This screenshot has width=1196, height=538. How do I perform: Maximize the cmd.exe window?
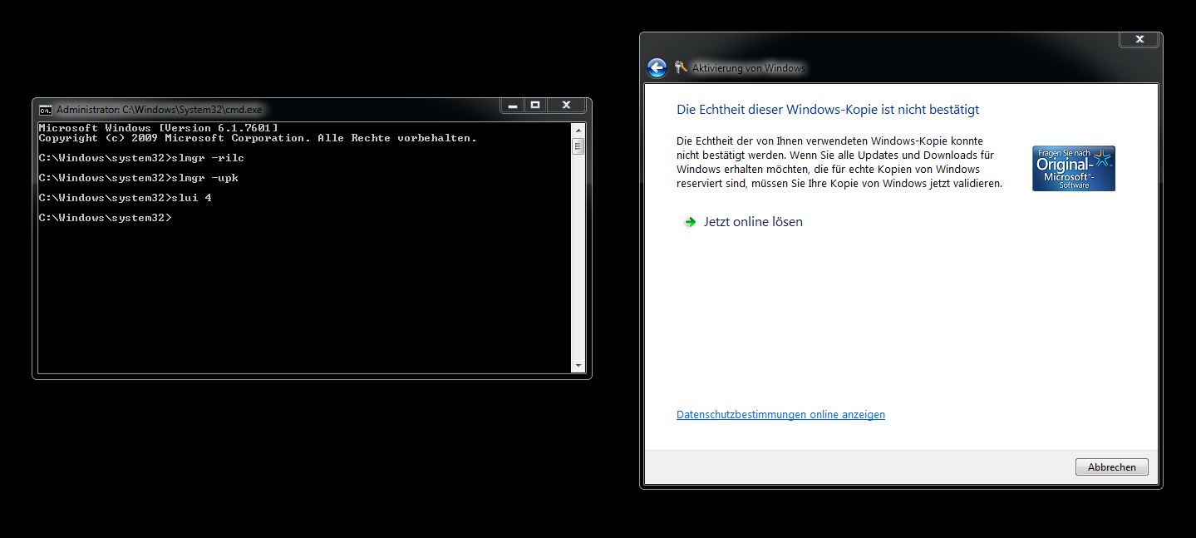(x=535, y=106)
